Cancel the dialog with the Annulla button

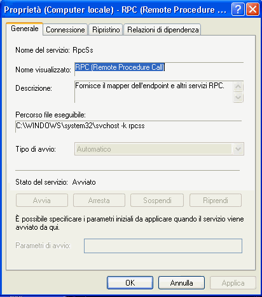pos(181,283)
